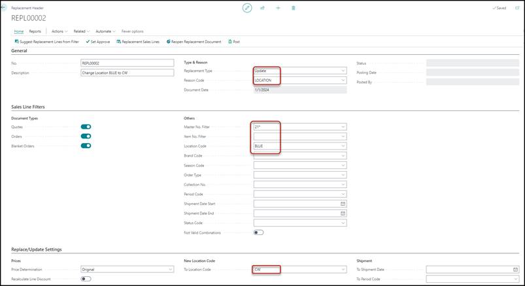
Task: Open Season Code dropdown
Action: pyautogui.click(x=343, y=165)
